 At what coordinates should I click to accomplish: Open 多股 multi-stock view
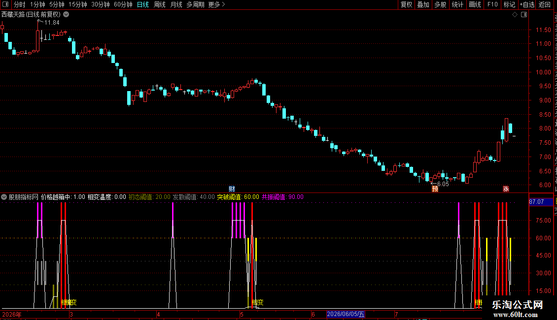coord(440,4)
